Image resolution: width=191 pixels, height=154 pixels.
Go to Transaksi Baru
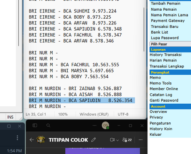click(165, 26)
